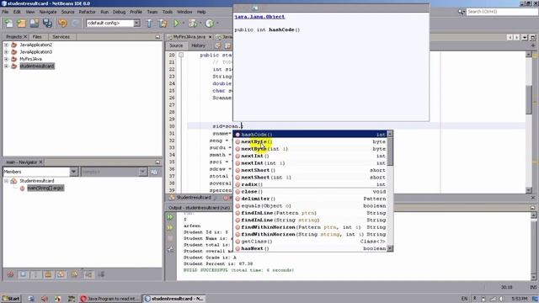This screenshot has height=303, width=539.
Task: Select the MyFirsJAva.java editor tab
Action: coord(189,37)
